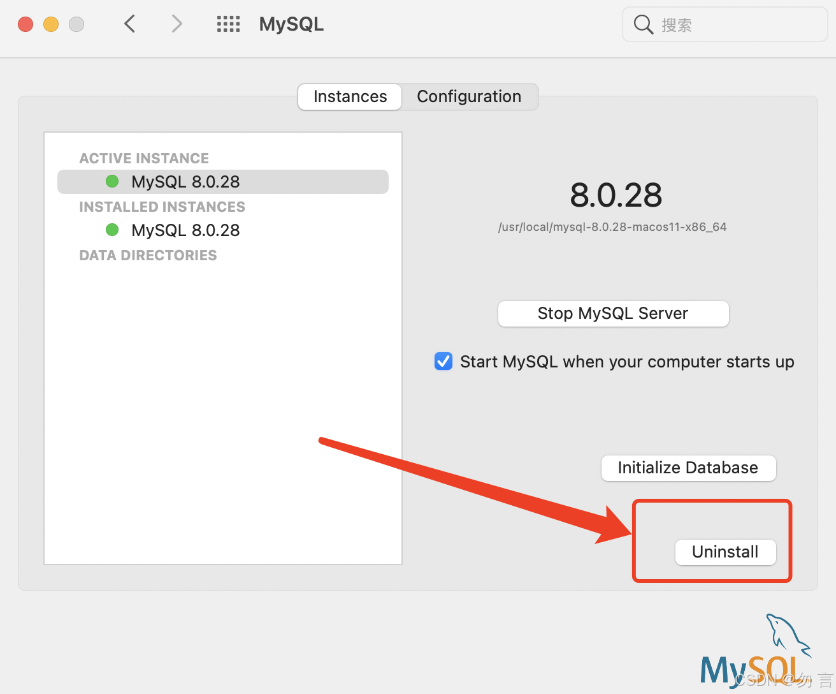Click the Uninstall button
This screenshot has height=694, width=836.
[x=725, y=552]
